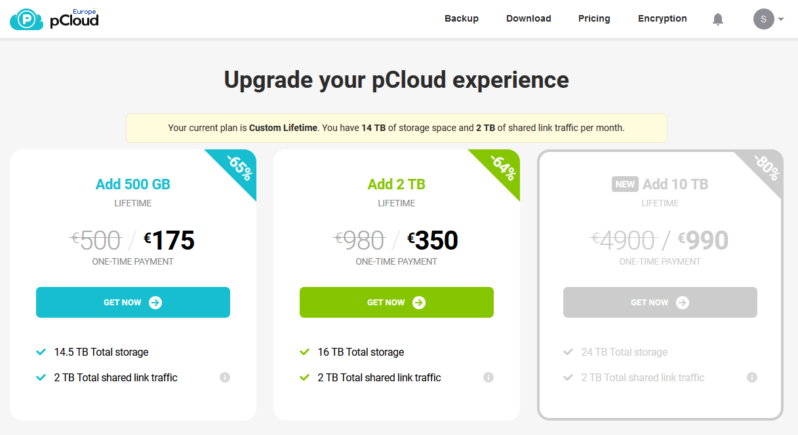Click the 16 TB Total storage checkmark
798x435 pixels.
pyautogui.click(x=304, y=352)
